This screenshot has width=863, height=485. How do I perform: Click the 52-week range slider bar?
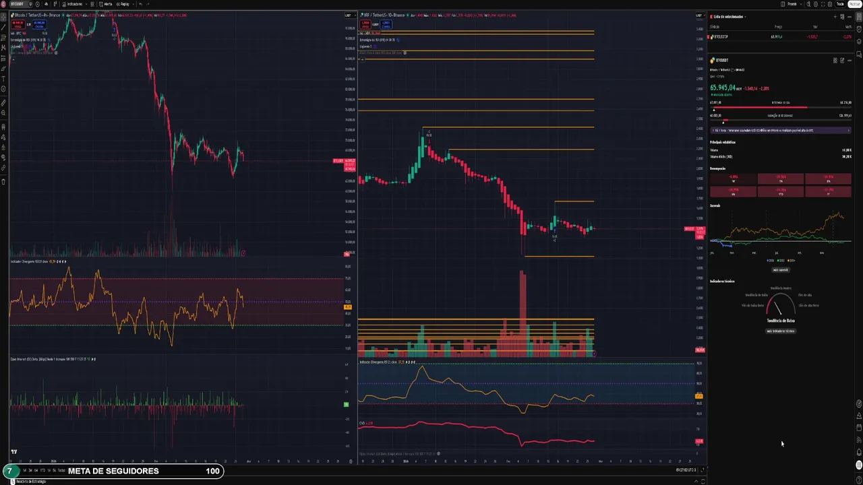pyautogui.click(x=781, y=120)
